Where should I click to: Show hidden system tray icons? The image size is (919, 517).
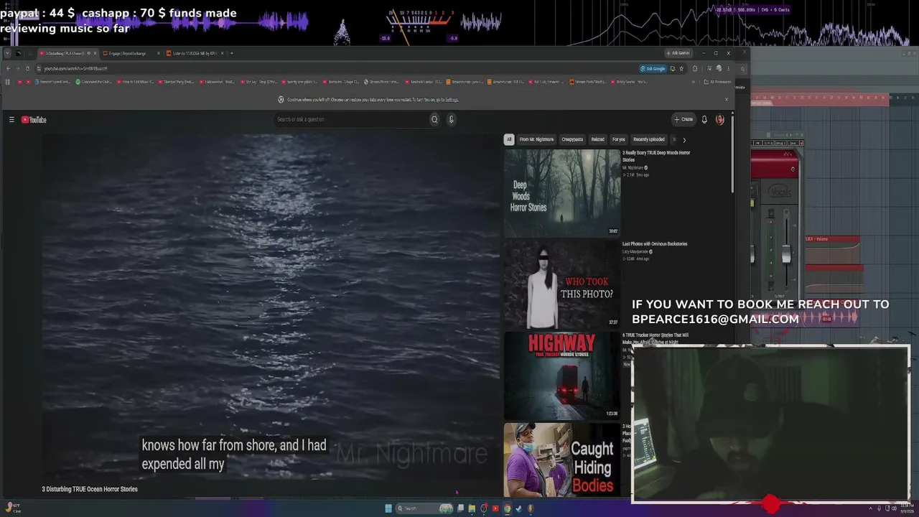(871, 508)
